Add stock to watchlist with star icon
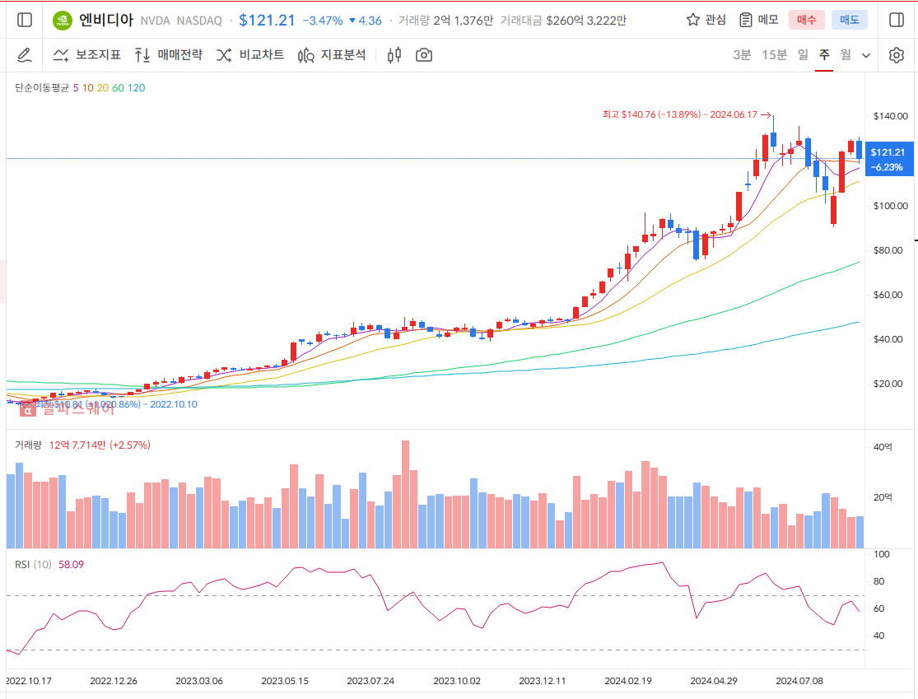Image resolution: width=918 pixels, height=699 pixels. (x=693, y=20)
